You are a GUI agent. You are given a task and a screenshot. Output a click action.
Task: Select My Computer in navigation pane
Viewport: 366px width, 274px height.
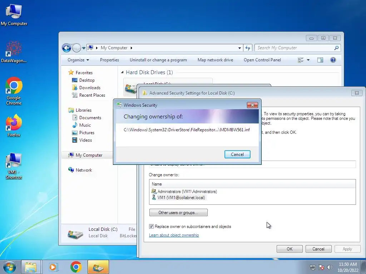(x=85, y=155)
